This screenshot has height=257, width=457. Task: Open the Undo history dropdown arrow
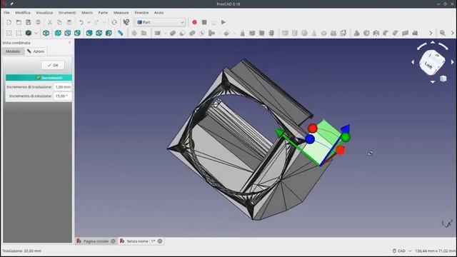click(x=89, y=22)
